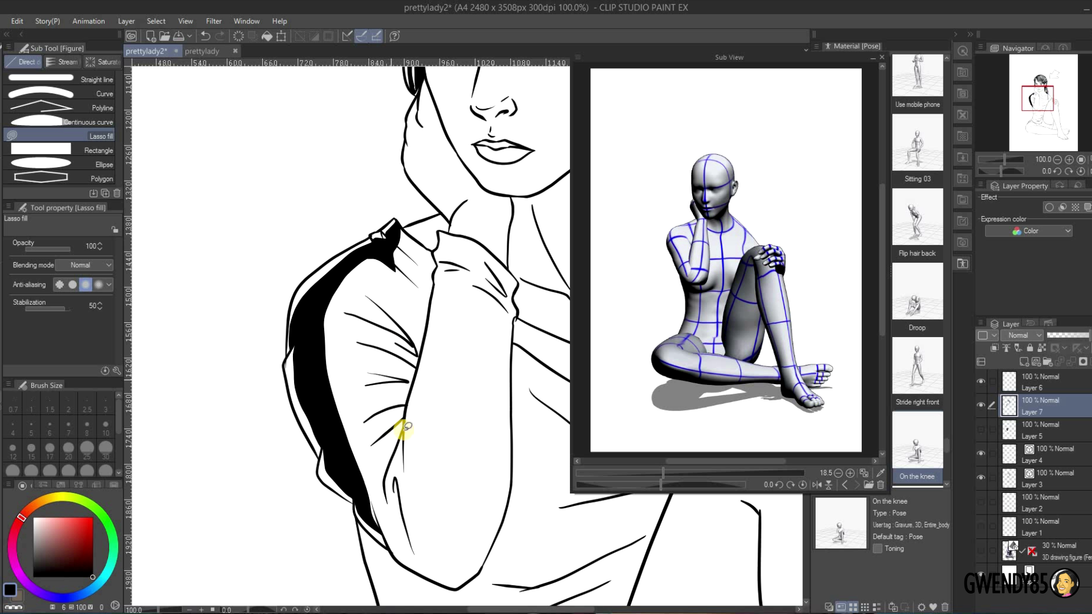Enable the Toning checkbox
Image resolution: width=1092 pixels, height=614 pixels.
point(878,549)
